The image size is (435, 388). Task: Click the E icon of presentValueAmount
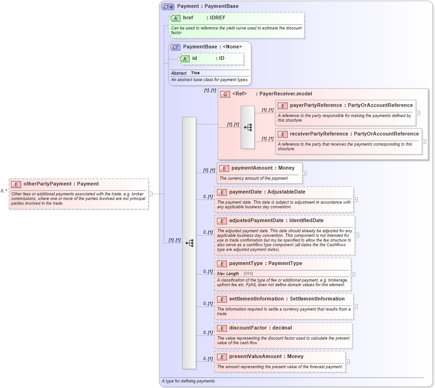point(222,357)
